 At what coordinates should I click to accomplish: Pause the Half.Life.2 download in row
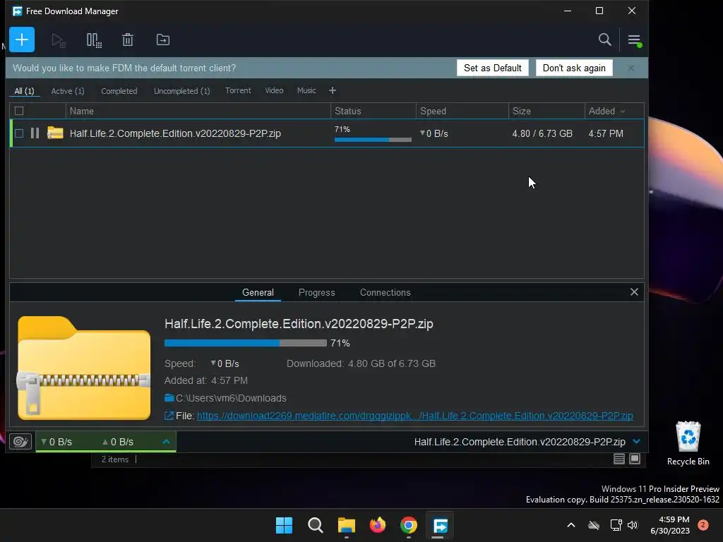[35, 133]
